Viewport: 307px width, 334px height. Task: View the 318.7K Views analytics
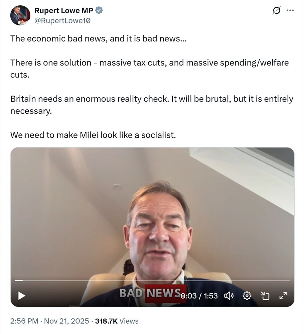(x=117, y=321)
